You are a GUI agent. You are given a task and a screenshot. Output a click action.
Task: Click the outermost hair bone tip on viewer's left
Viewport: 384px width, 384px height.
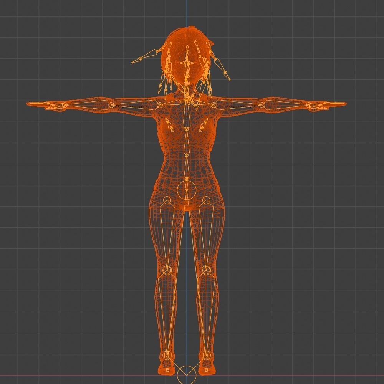(132, 63)
